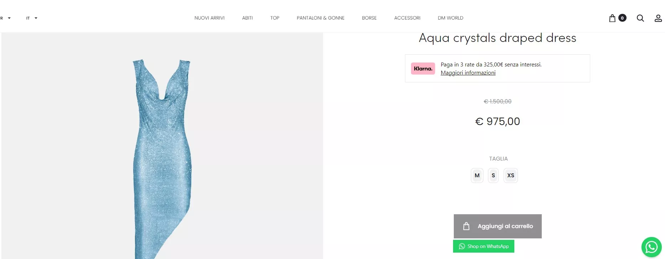Navigate to the BORSE menu item
This screenshot has height=259, width=665.
click(369, 18)
